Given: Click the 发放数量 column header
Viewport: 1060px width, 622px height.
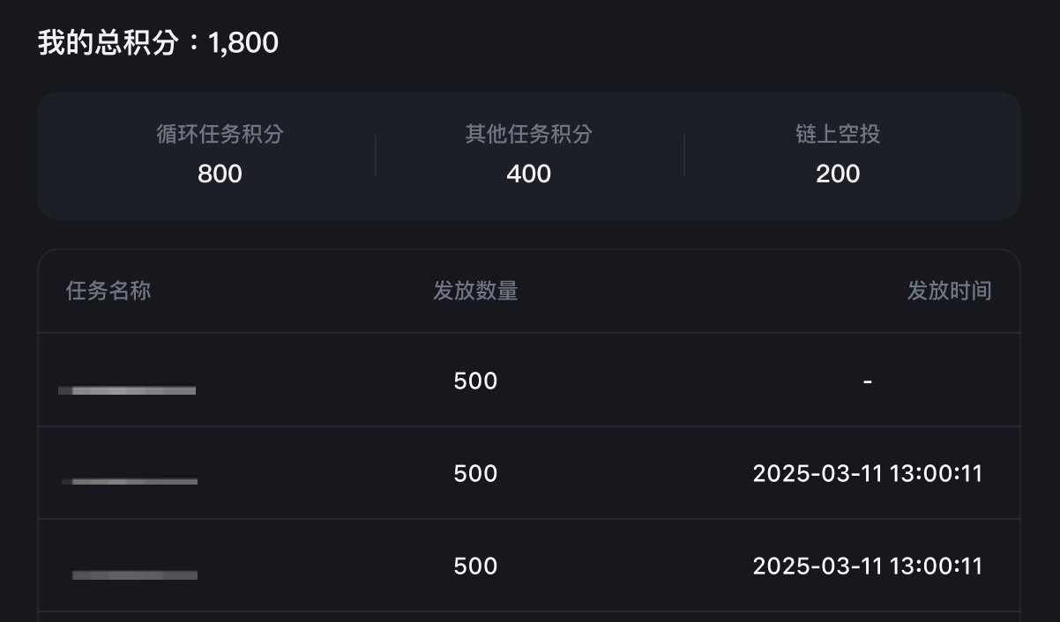Looking at the screenshot, I should pos(475,291).
